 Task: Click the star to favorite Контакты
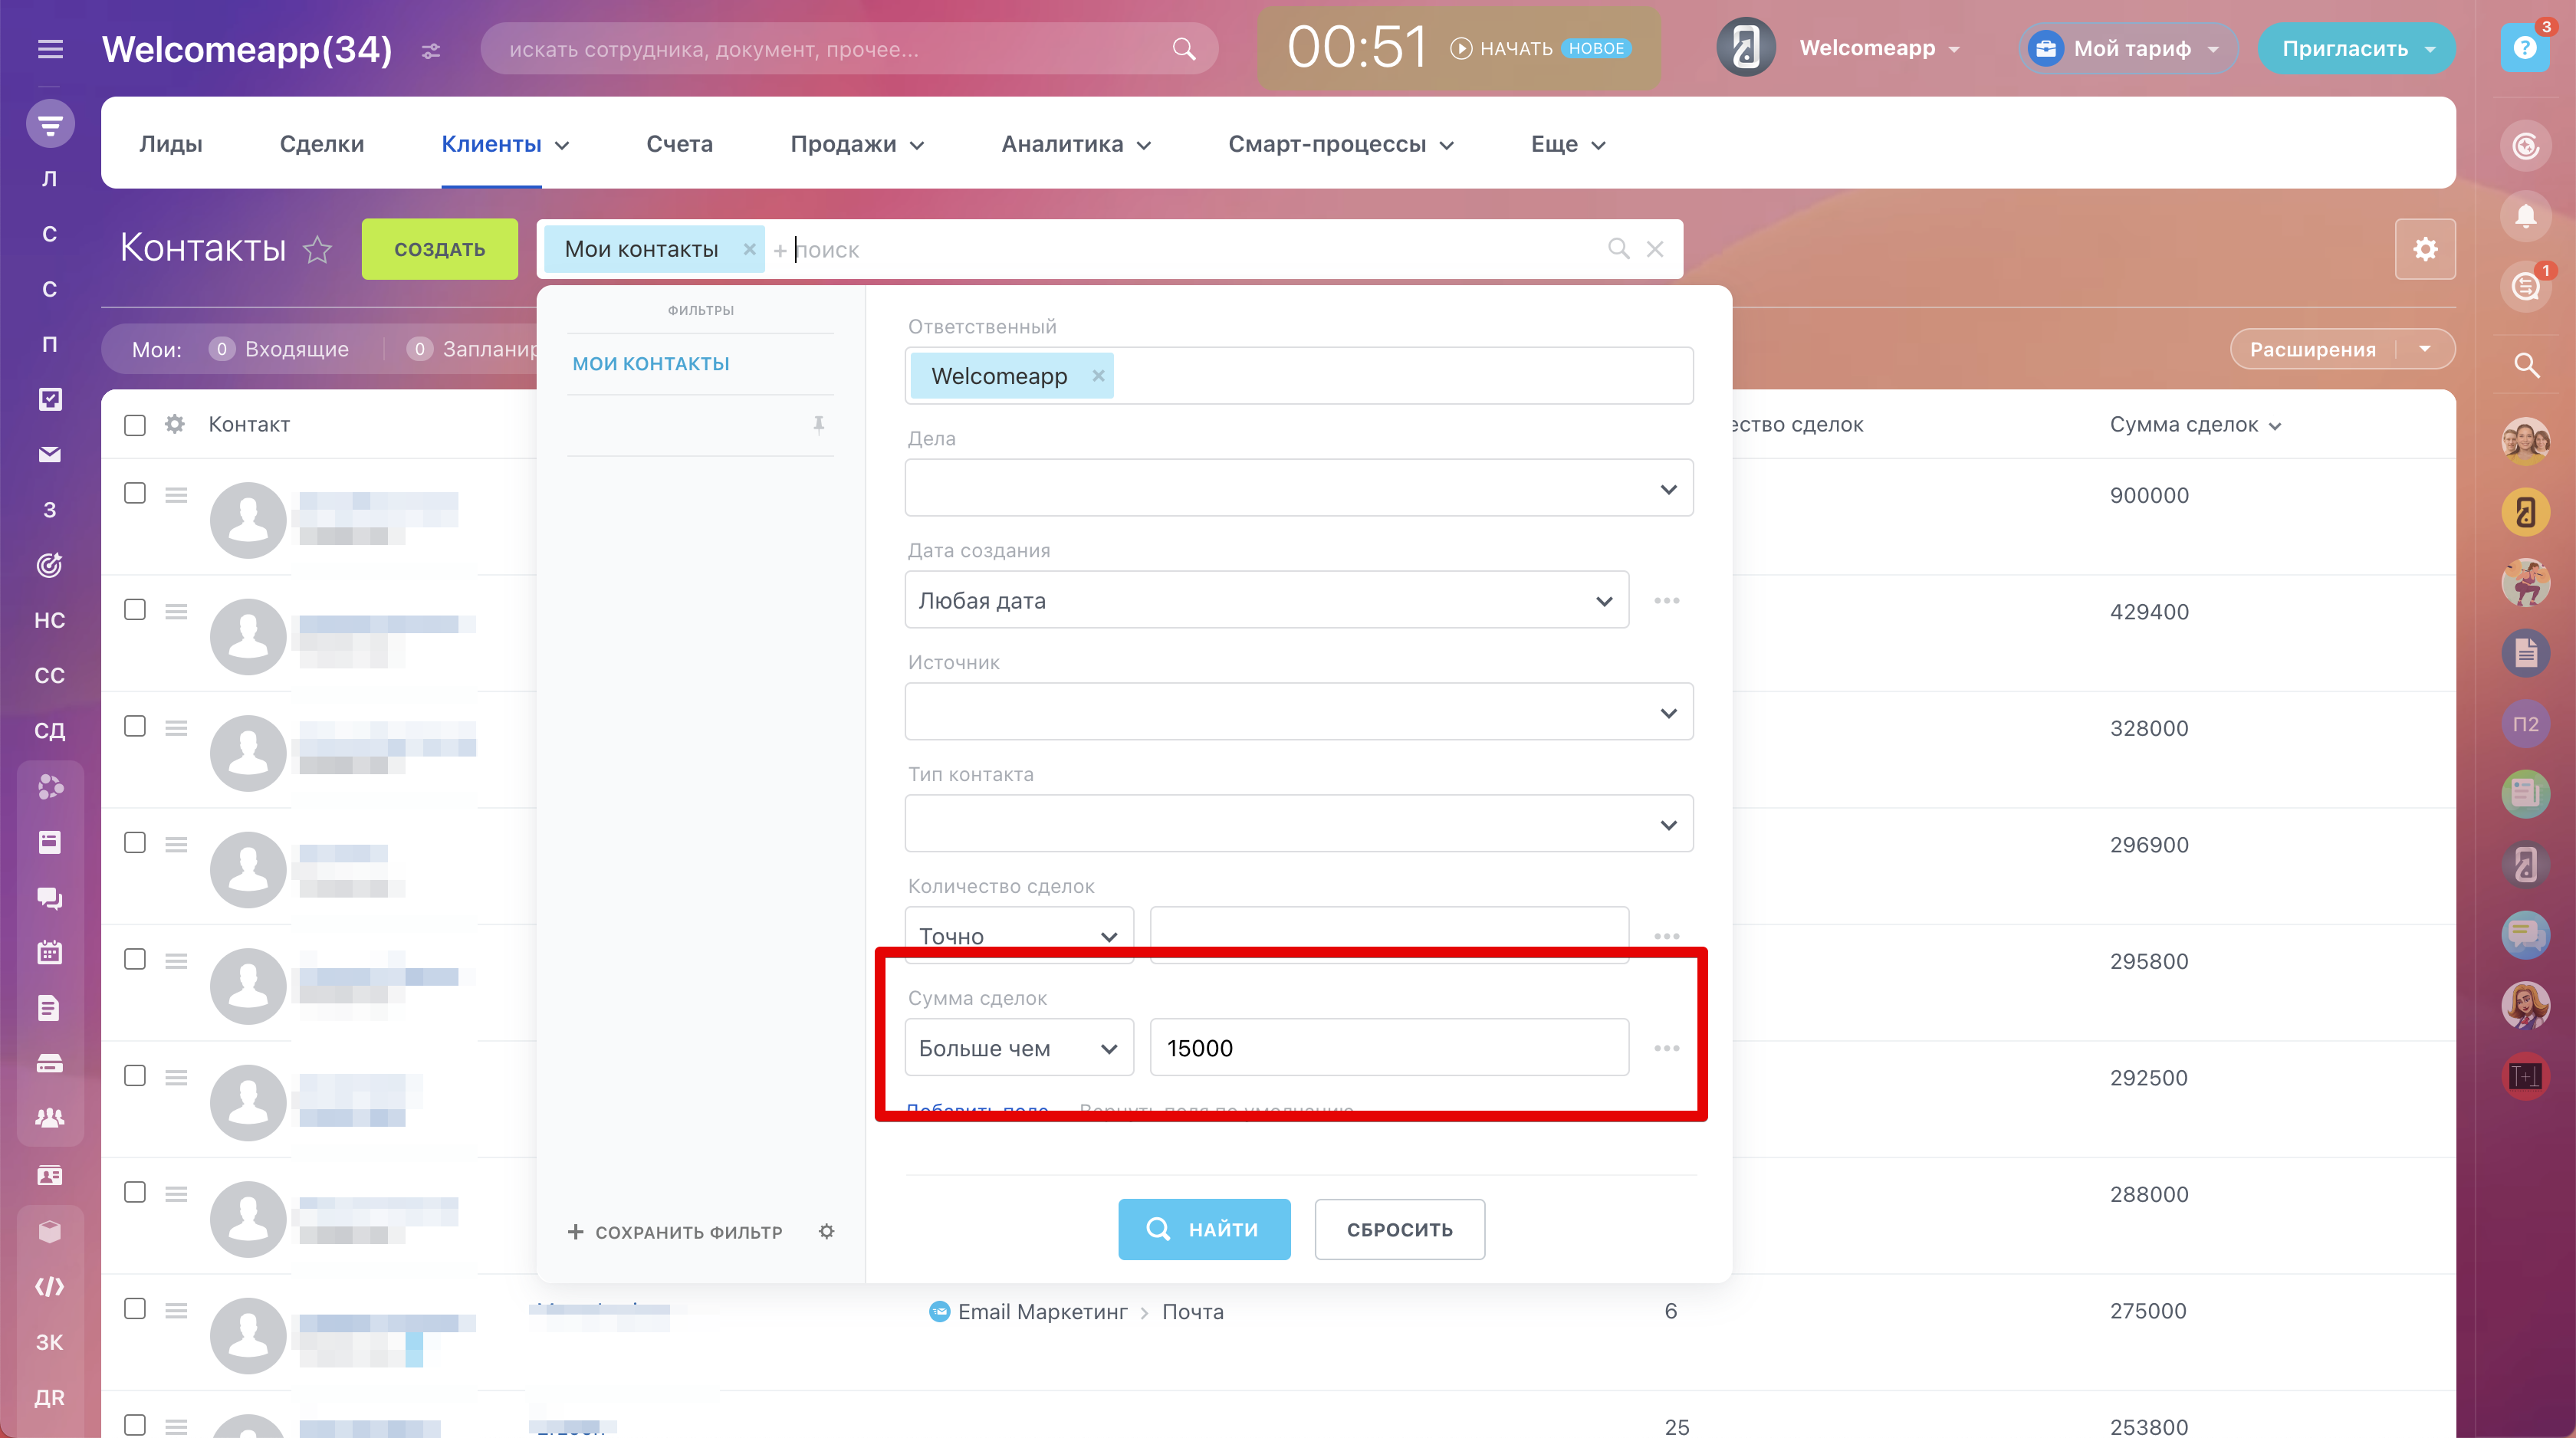tap(317, 249)
